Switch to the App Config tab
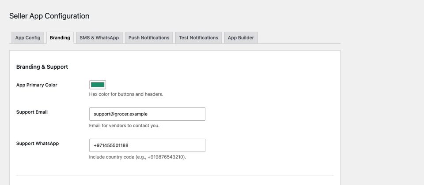Image resolution: width=424 pixels, height=185 pixels. coord(27,38)
